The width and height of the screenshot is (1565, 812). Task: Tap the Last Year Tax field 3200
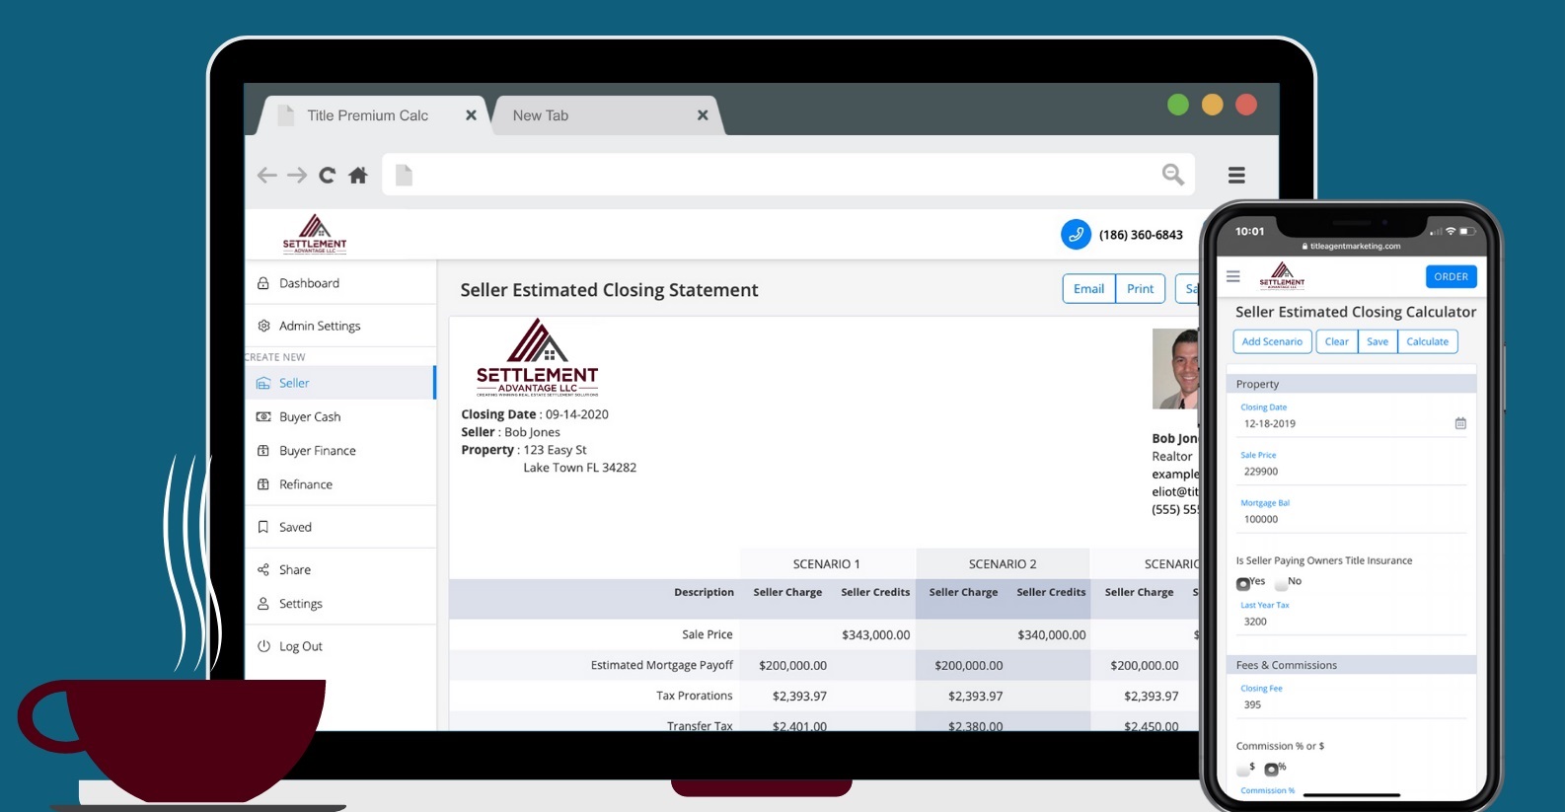point(1353,622)
